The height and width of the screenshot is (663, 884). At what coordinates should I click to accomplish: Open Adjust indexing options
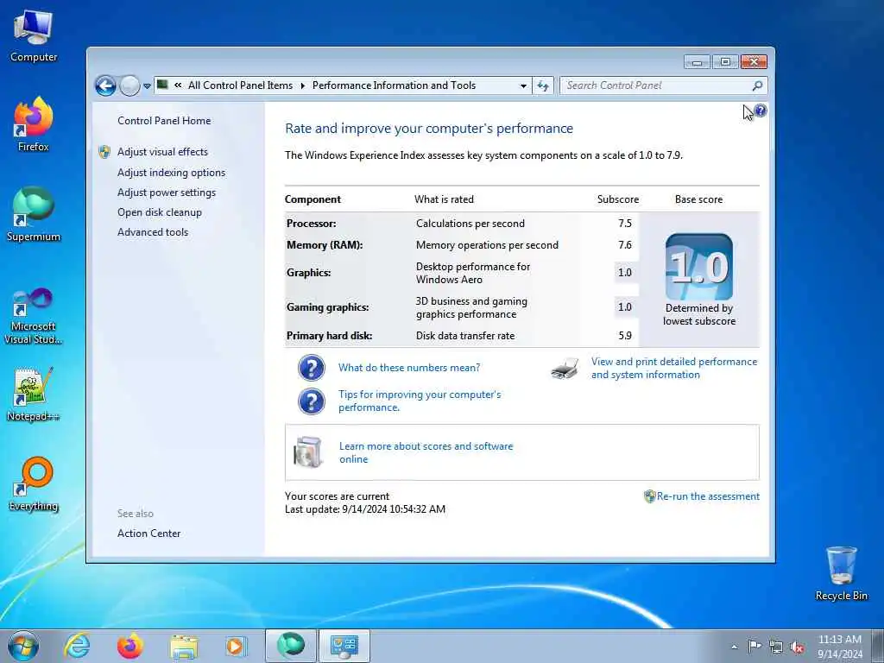pyautogui.click(x=172, y=173)
